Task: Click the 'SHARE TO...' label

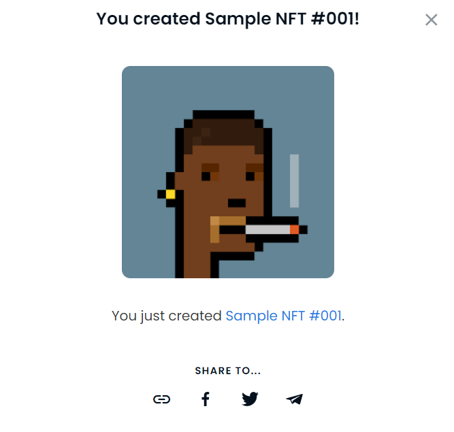Action: tap(228, 371)
